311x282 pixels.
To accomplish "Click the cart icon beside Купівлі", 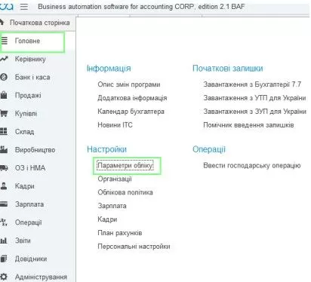I will tap(4, 113).
